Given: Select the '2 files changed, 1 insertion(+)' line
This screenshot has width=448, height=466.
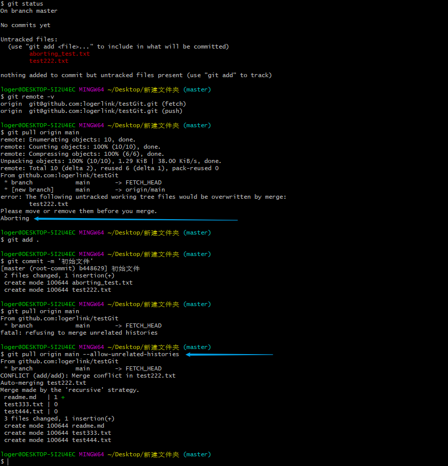Looking at the screenshot, I should pyautogui.click(x=59, y=275).
